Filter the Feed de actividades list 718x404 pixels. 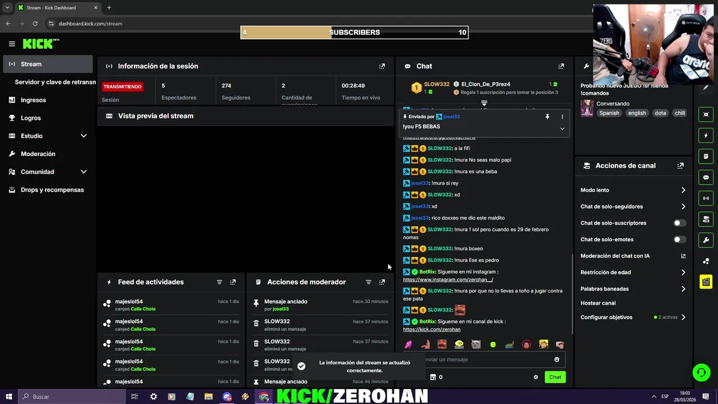(x=219, y=282)
